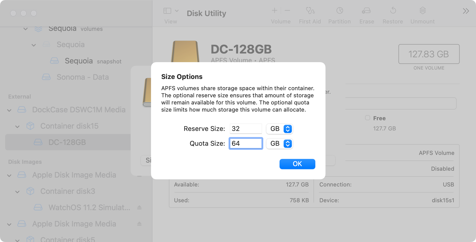The image size is (476, 242).
Task: Click the Sequoia volumes stack icon
Action: (x=38, y=29)
